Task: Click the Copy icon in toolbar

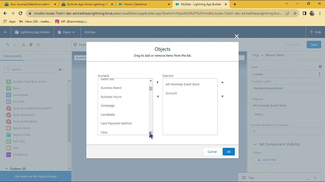Action: pyautogui.click(x=31, y=45)
